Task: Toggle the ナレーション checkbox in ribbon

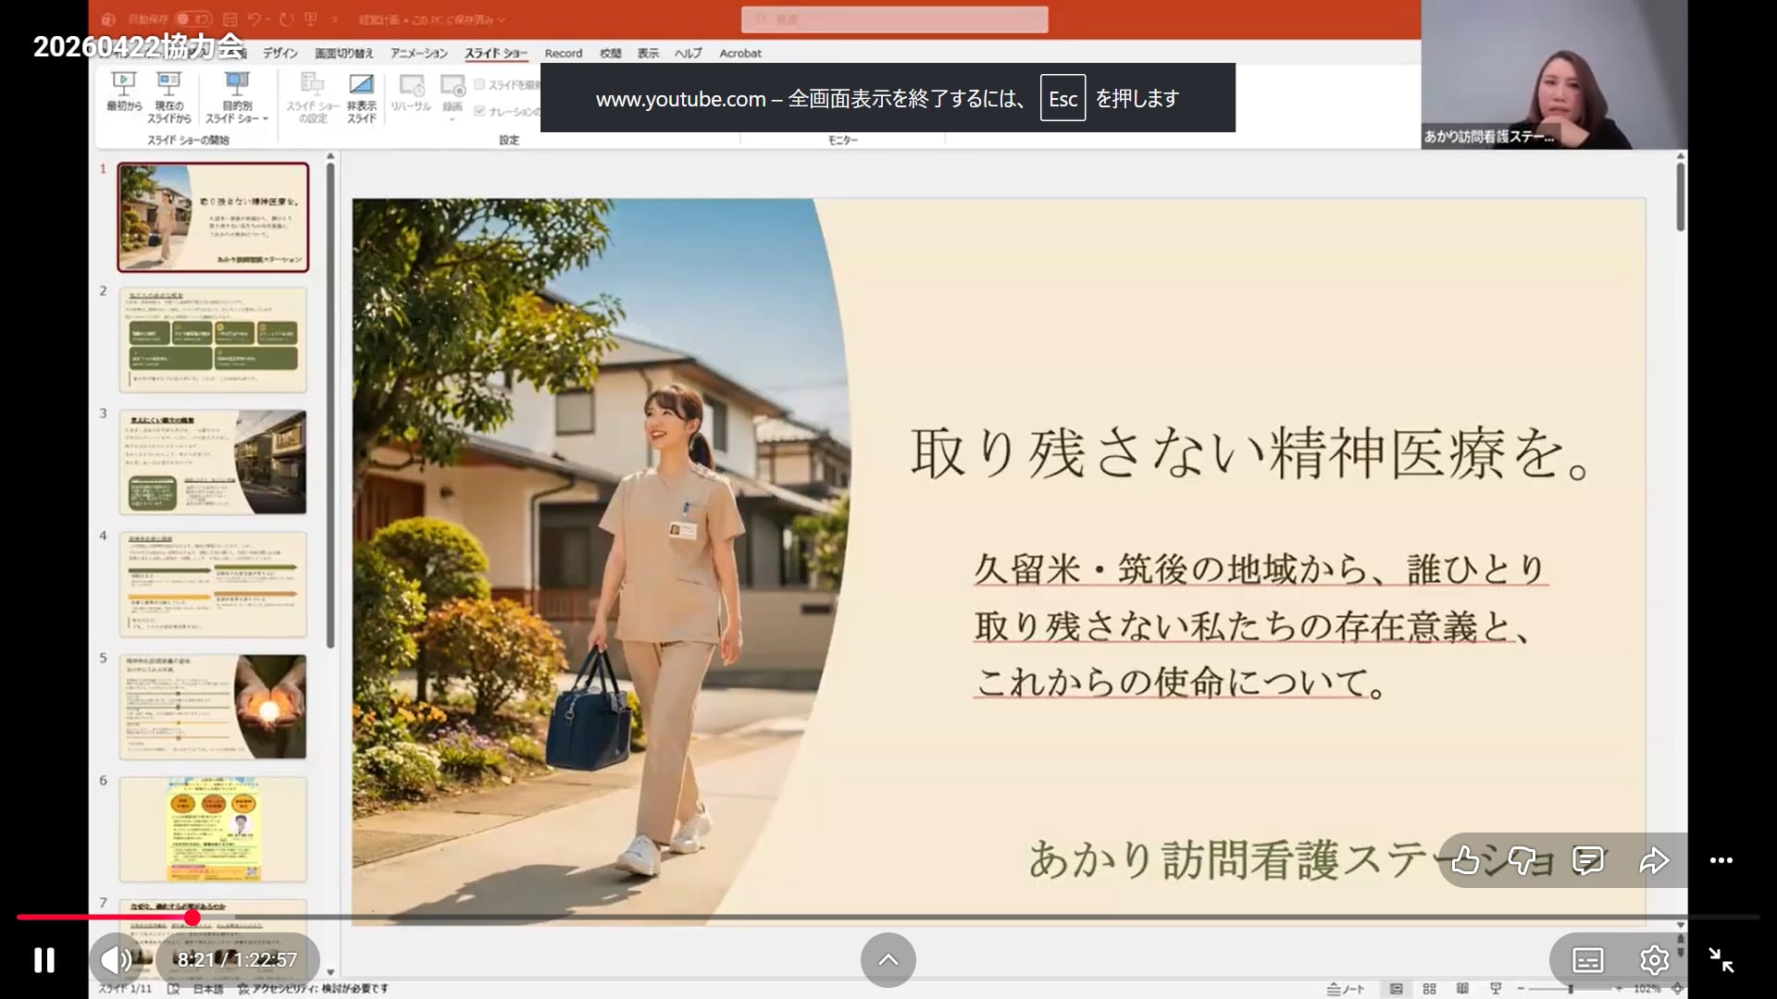Action: point(479,111)
